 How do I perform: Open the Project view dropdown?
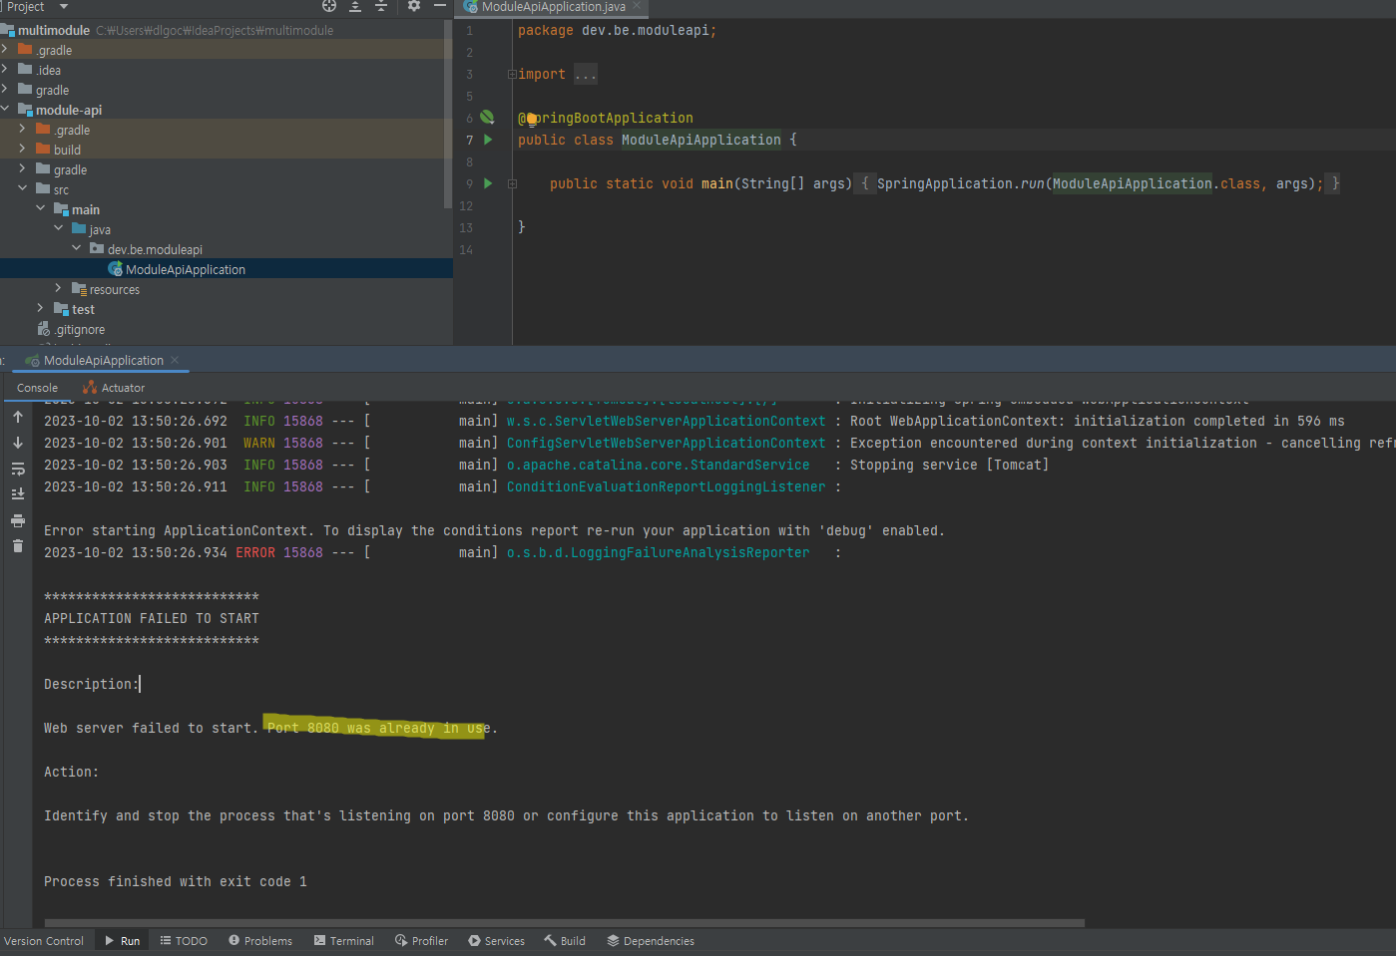[64, 7]
